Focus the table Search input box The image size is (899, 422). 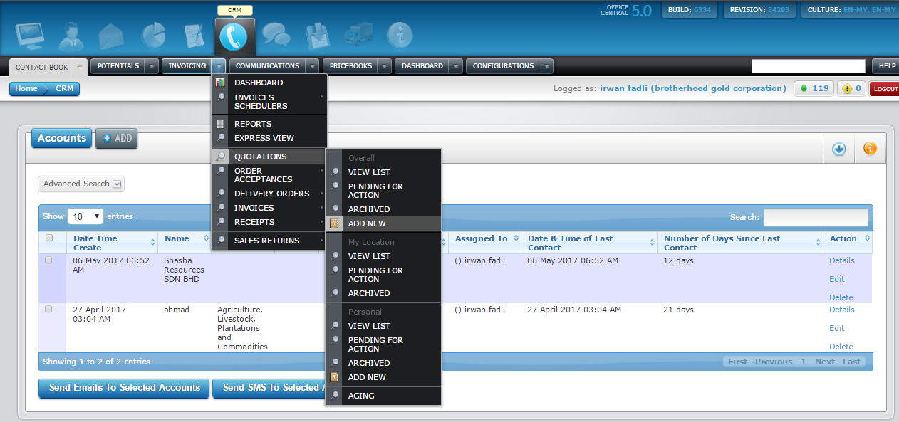click(816, 217)
